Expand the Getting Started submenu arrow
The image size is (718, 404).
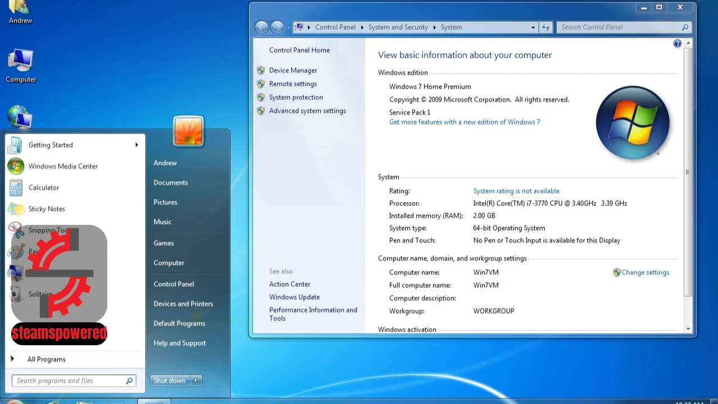point(136,145)
